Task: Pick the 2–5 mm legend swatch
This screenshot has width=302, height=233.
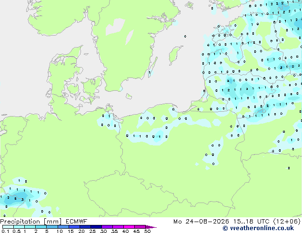Action: coord(41,227)
